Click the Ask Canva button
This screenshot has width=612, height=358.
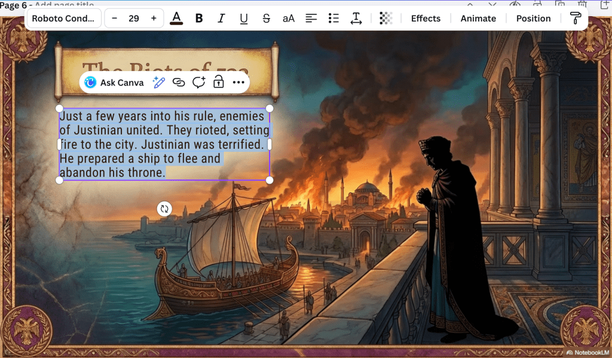tap(115, 82)
